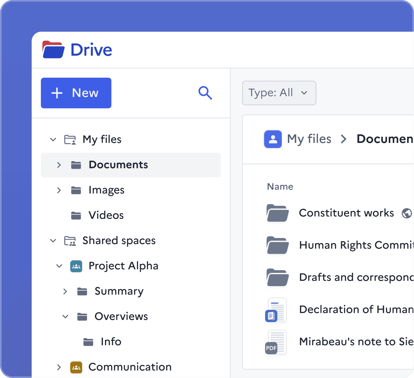The image size is (414, 378).
Task: Click the My files user icon in breadcrumb
Action: point(273,139)
